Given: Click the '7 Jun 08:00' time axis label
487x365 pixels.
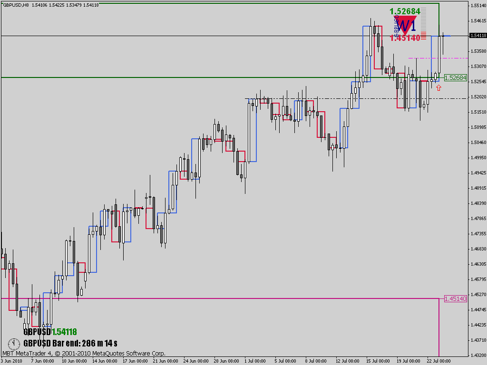Looking at the screenshot, I should tap(42, 361).
